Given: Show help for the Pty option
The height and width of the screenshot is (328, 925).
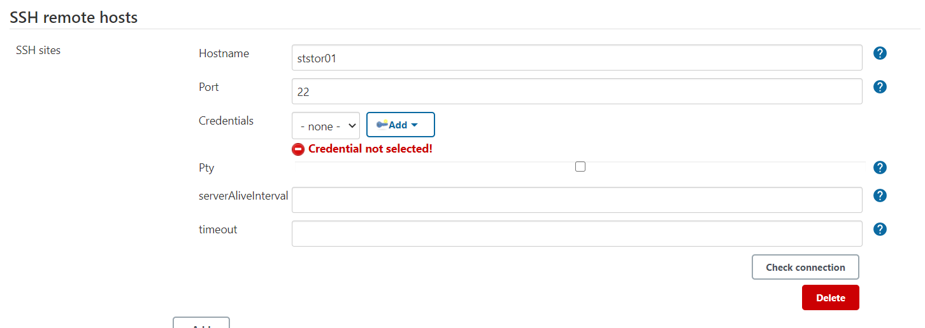Looking at the screenshot, I should point(880,168).
